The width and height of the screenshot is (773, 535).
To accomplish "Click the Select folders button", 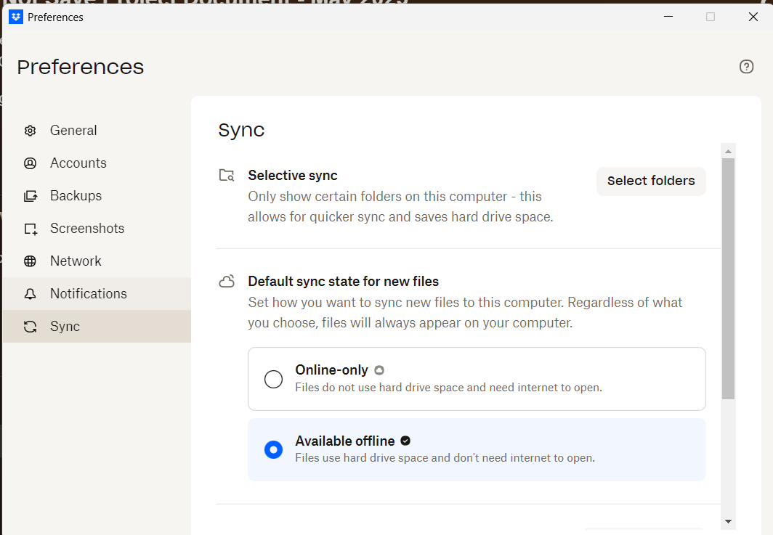I will 651,181.
